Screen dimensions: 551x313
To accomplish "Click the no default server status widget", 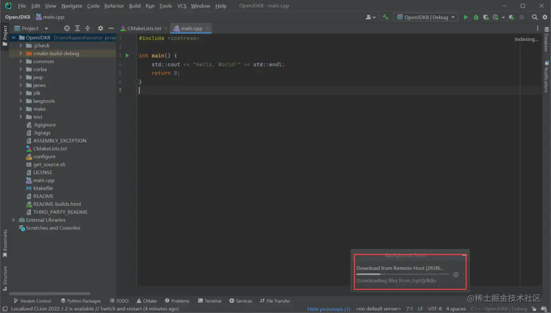I will (x=378, y=309).
